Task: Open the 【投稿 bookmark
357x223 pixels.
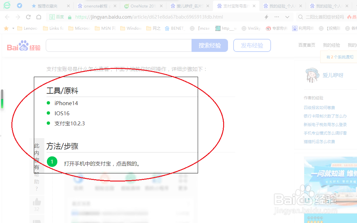Action: tap(330, 28)
